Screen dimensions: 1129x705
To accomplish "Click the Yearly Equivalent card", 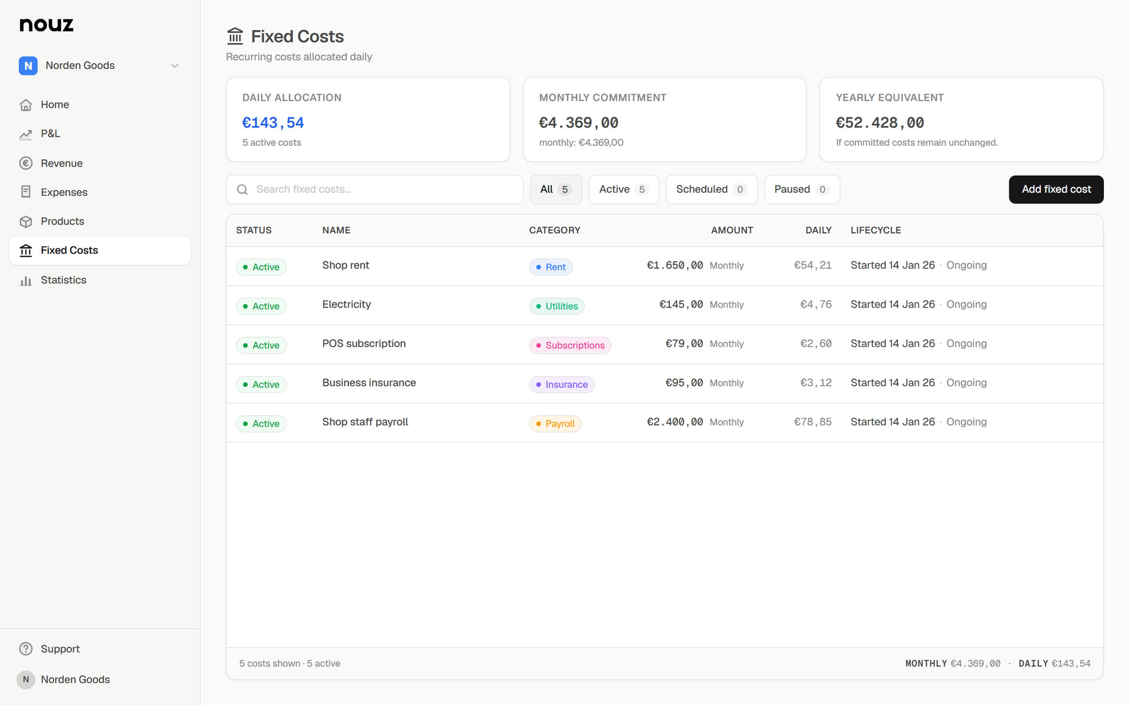I will coord(961,120).
